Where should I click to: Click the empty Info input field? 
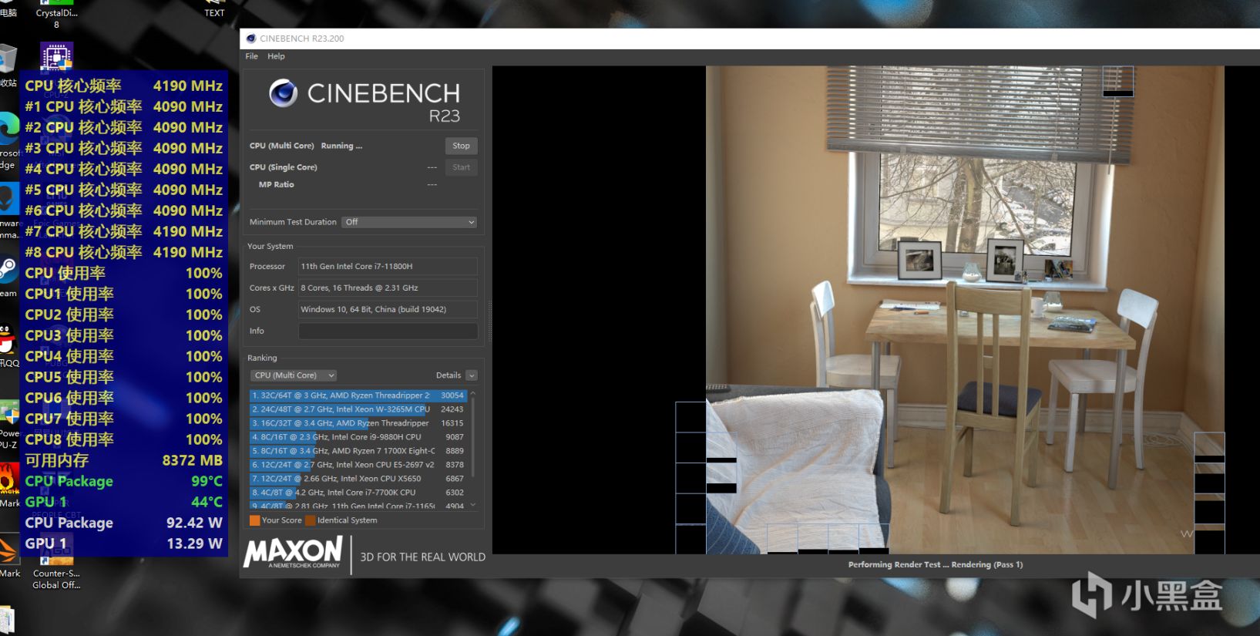coord(388,331)
